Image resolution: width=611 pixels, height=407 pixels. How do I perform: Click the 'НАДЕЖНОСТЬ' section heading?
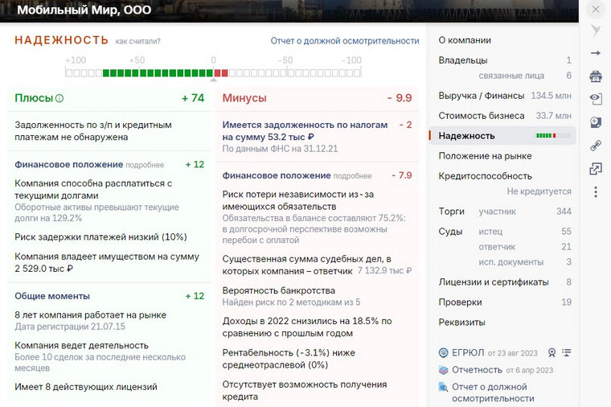[x=62, y=40]
